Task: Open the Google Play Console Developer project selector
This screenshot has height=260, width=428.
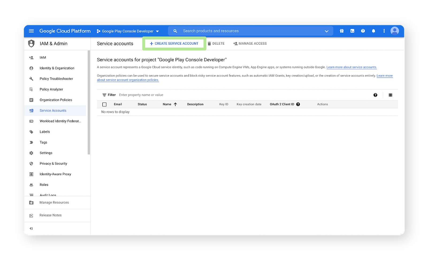Action: (x=128, y=31)
